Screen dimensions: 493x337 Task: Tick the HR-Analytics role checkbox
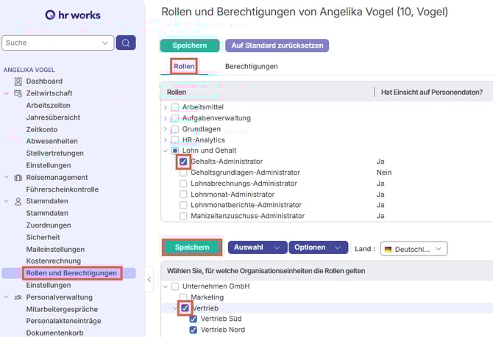175,140
